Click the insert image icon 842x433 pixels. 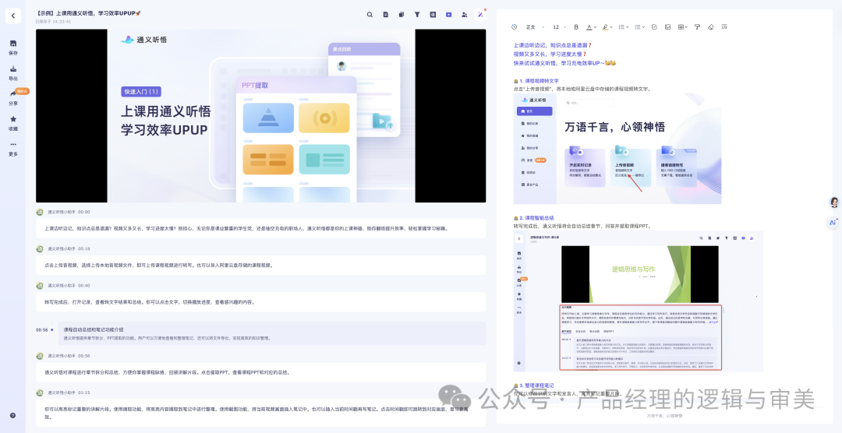[x=667, y=26]
